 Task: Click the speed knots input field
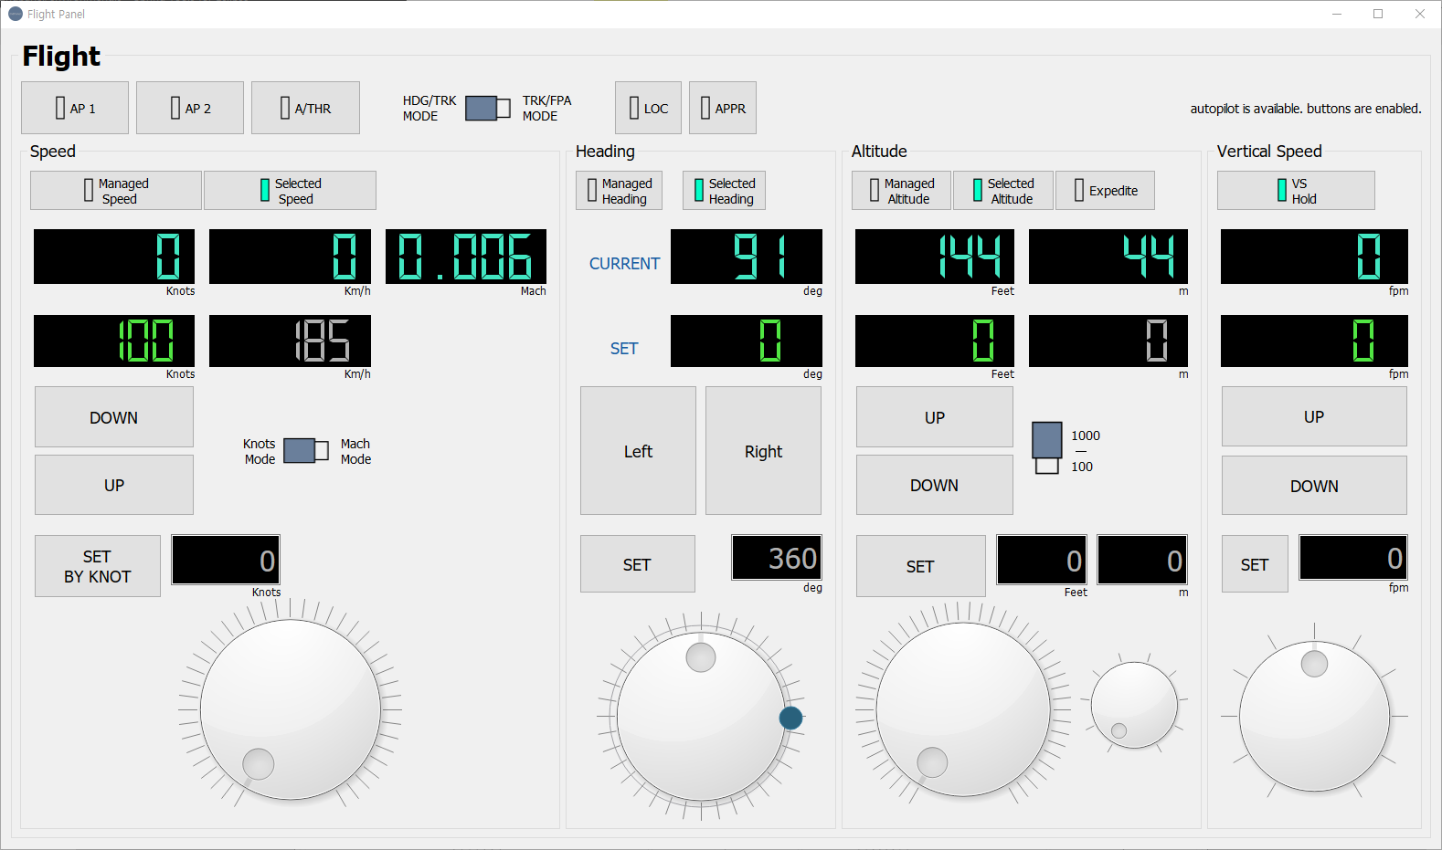[226, 560]
